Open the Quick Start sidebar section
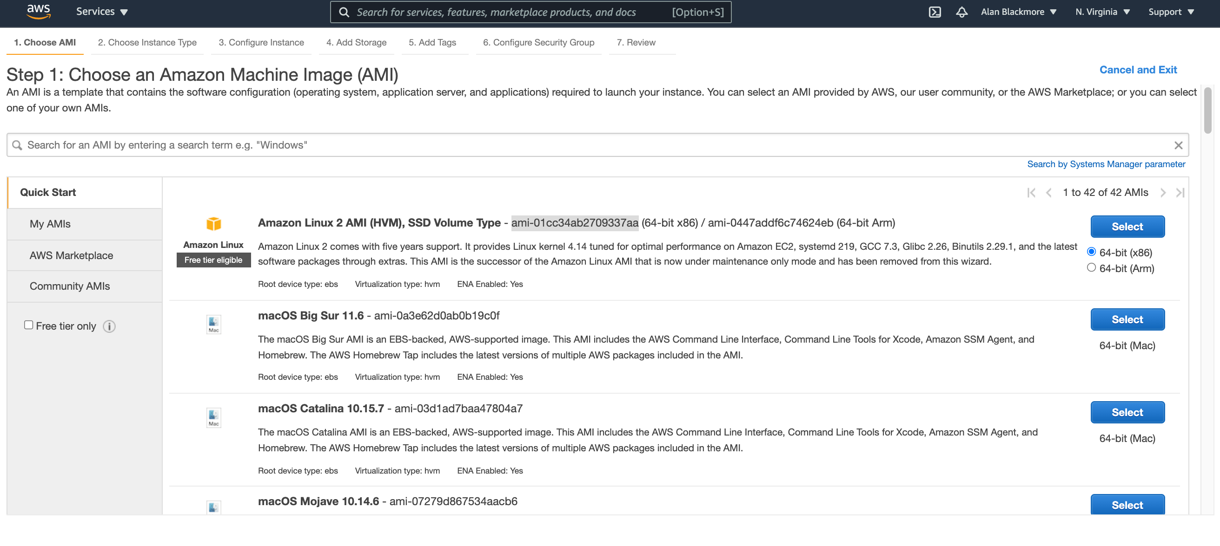1220x546 pixels. (85, 192)
